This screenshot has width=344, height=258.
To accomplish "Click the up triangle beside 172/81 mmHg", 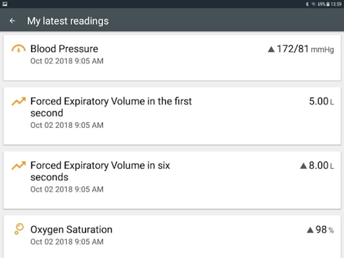I will pyautogui.click(x=271, y=49).
